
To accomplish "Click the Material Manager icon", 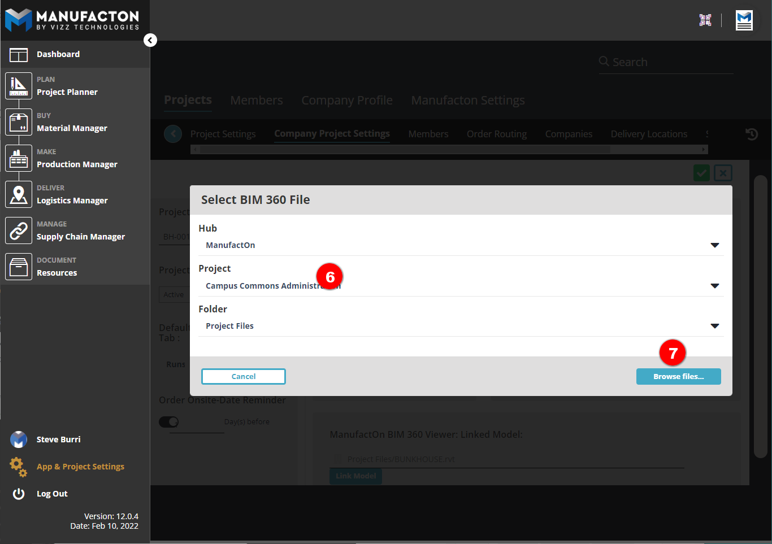I will 19,122.
